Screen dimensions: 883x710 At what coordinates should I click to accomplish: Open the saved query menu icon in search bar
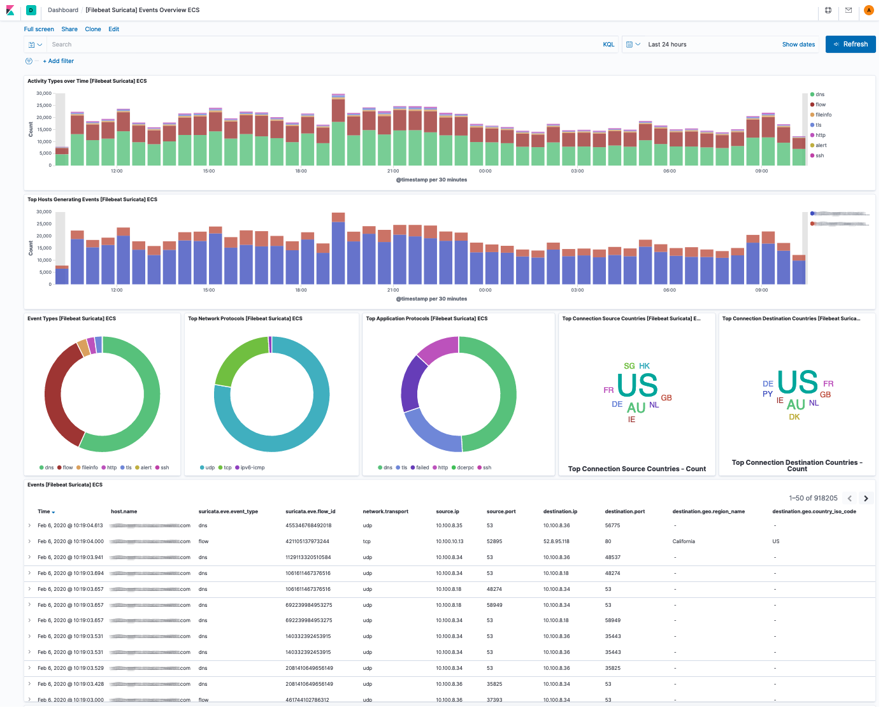click(x=32, y=45)
